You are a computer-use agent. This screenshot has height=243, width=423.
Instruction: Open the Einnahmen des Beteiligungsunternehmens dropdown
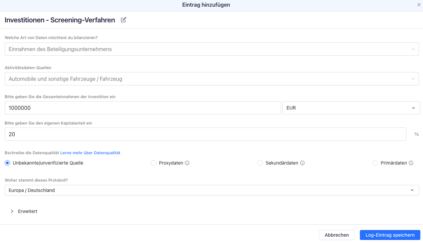tap(212, 49)
